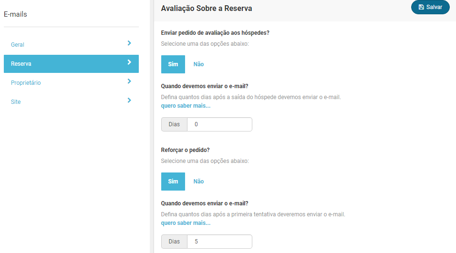Open the Proprietário e-mail section
This screenshot has width=456, height=253.
coord(26,83)
